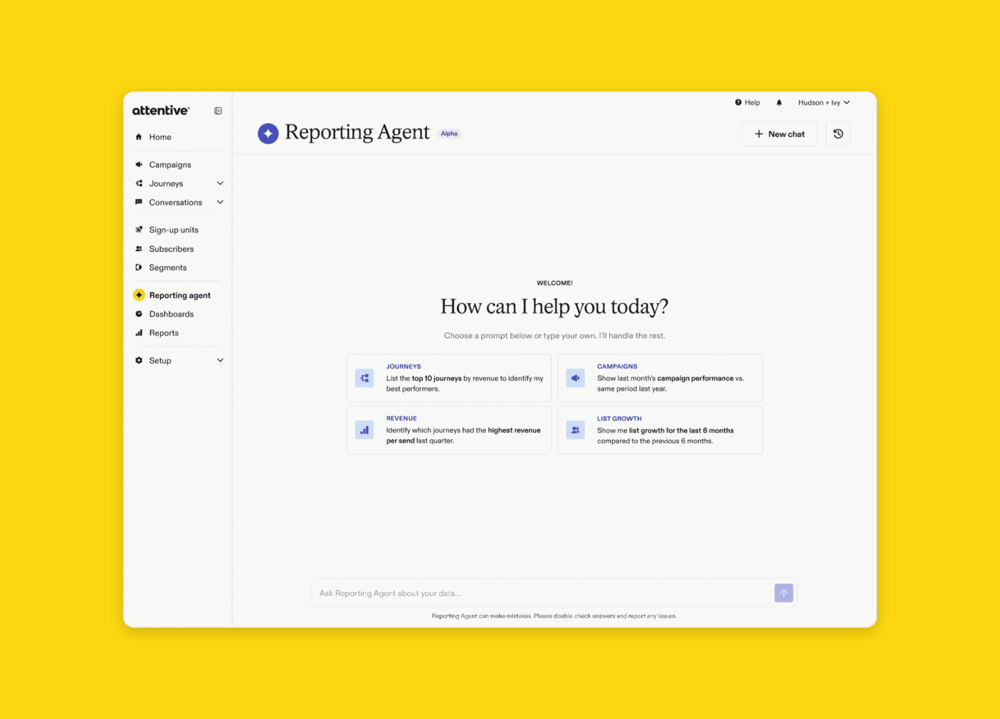The image size is (1000, 719).
Task: Choose the highest revenue per send prompt
Action: (449, 430)
